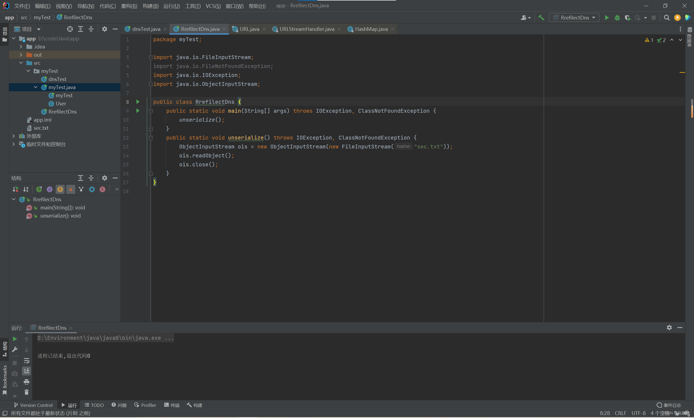Collapse the myTest.java file node
Image resolution: width=694 pixels, height=418 pixels.
36,87
